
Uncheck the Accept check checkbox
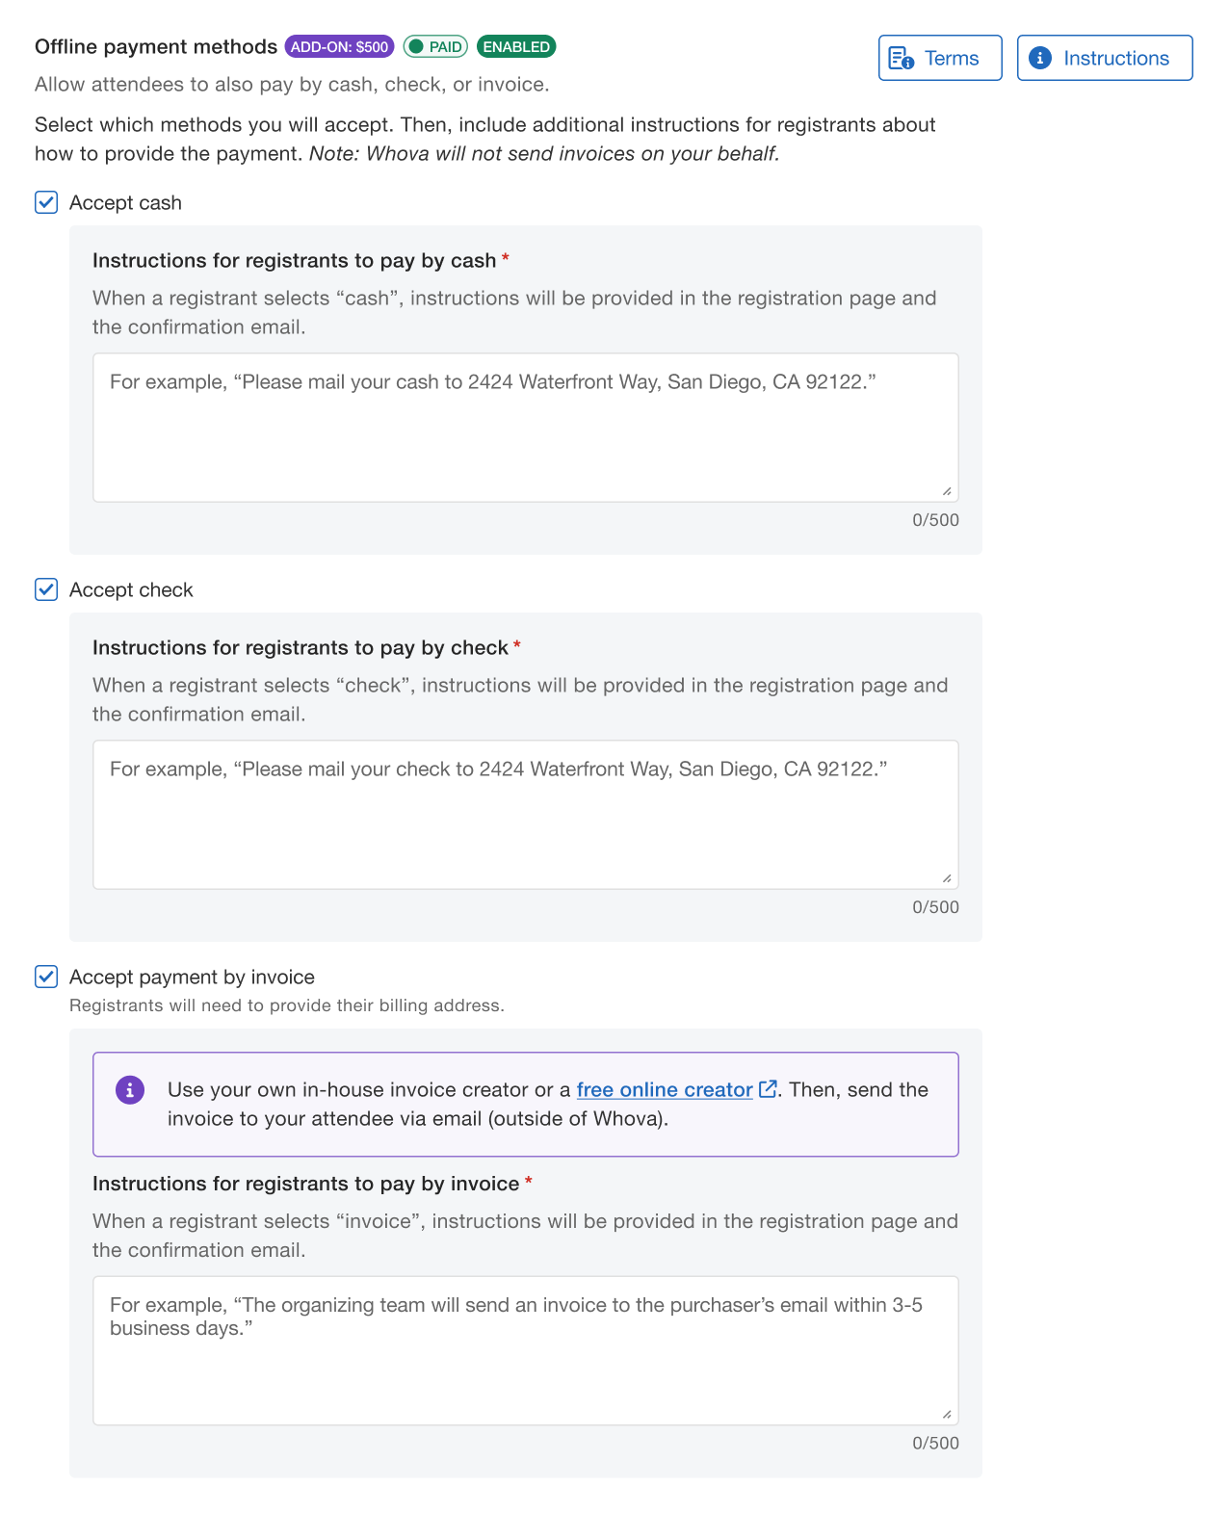46,589
